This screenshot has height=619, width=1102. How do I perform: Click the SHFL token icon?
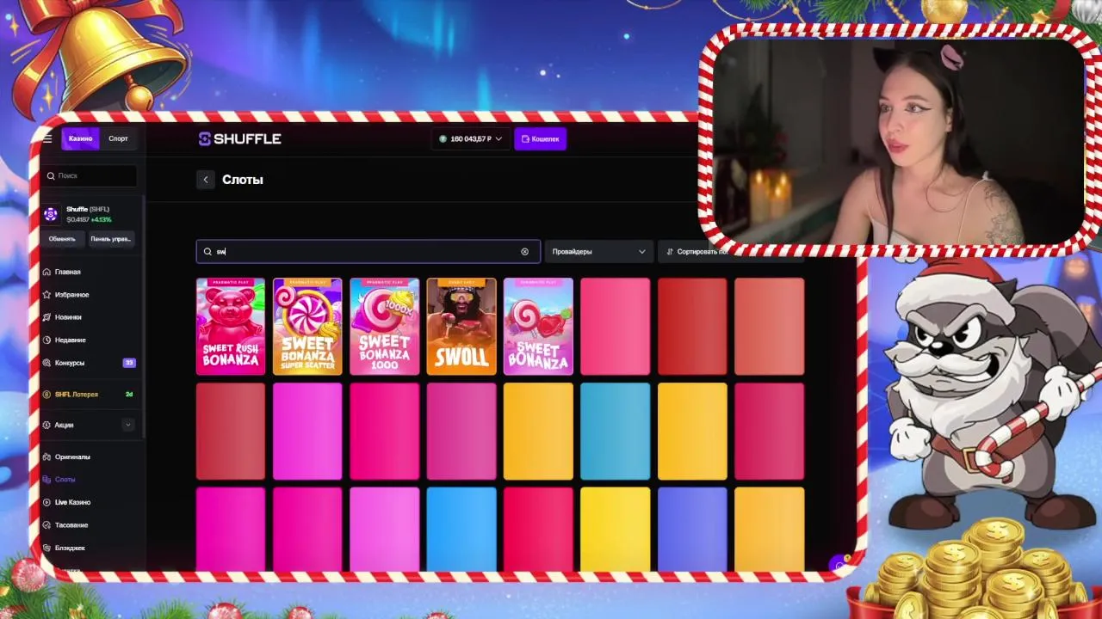click(x=51, y=214)
